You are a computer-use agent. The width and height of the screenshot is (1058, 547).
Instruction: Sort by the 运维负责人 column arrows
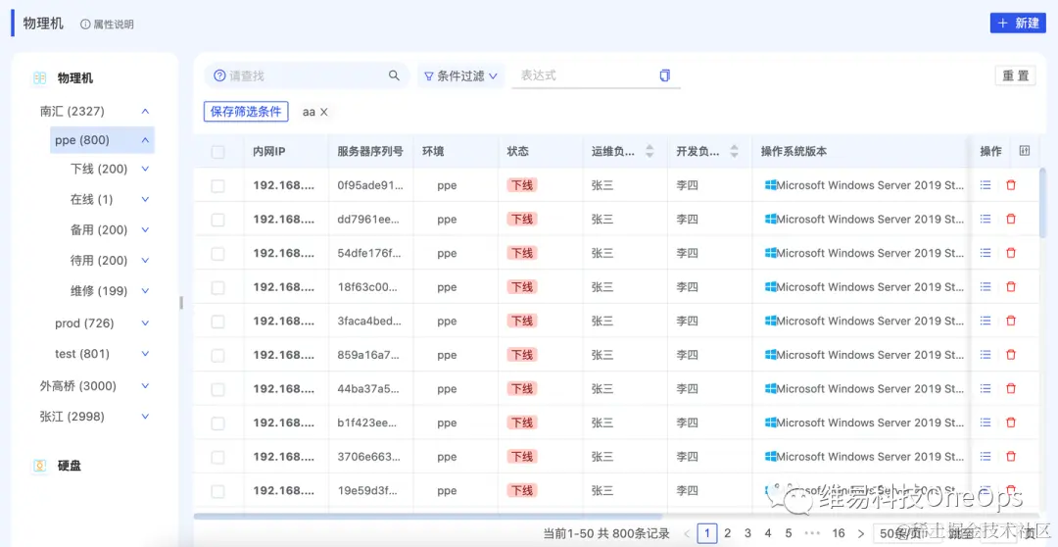pos(649,151)
